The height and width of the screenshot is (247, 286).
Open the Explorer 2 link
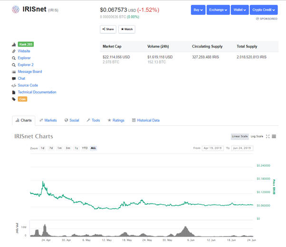click(26, 65)
